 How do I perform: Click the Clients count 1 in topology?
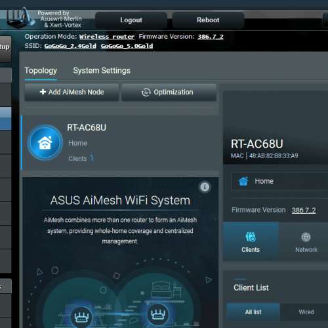[92, 158]
